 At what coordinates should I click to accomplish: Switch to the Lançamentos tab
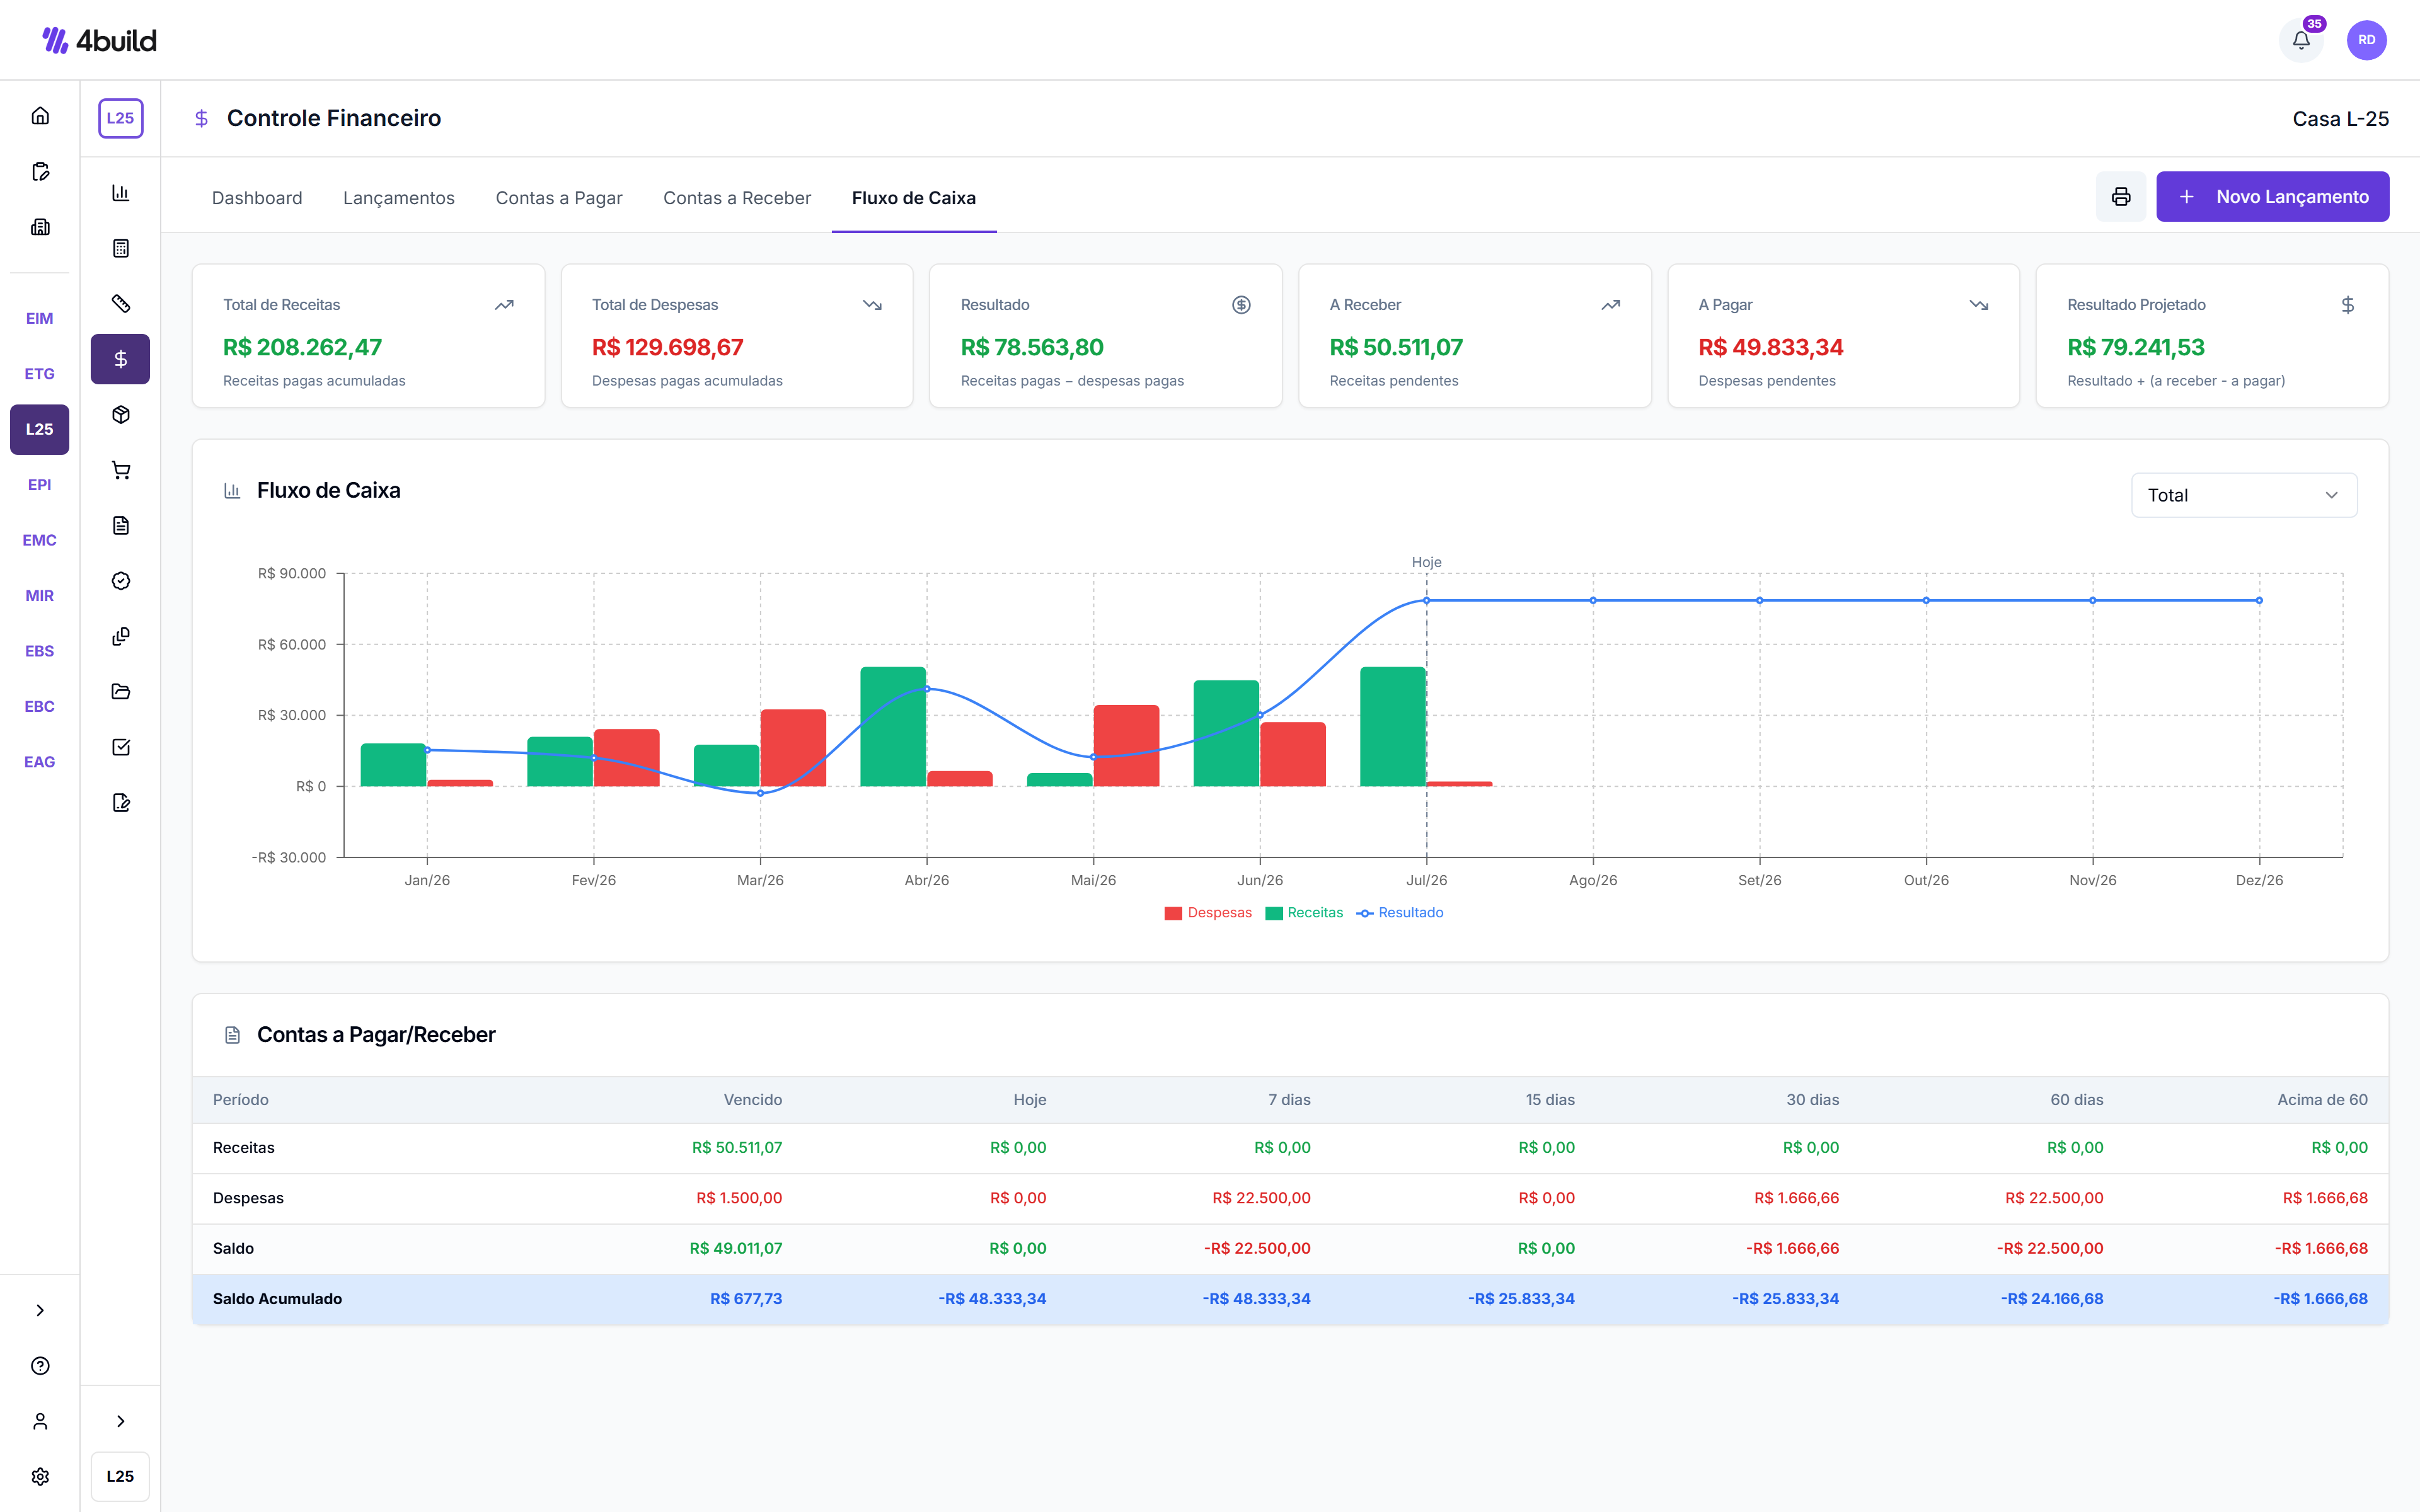(x=399, y=198)
